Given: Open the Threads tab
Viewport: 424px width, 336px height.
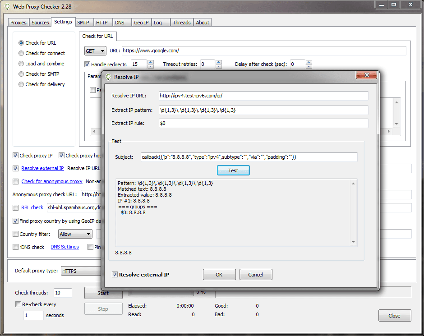Looking at the screenshot, I should 182,23.
